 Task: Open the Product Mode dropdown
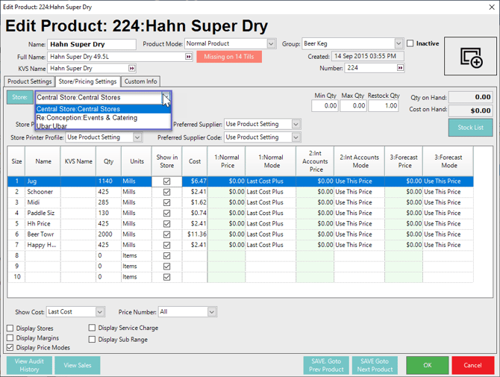pyautogui.click(x=271, y=44)
